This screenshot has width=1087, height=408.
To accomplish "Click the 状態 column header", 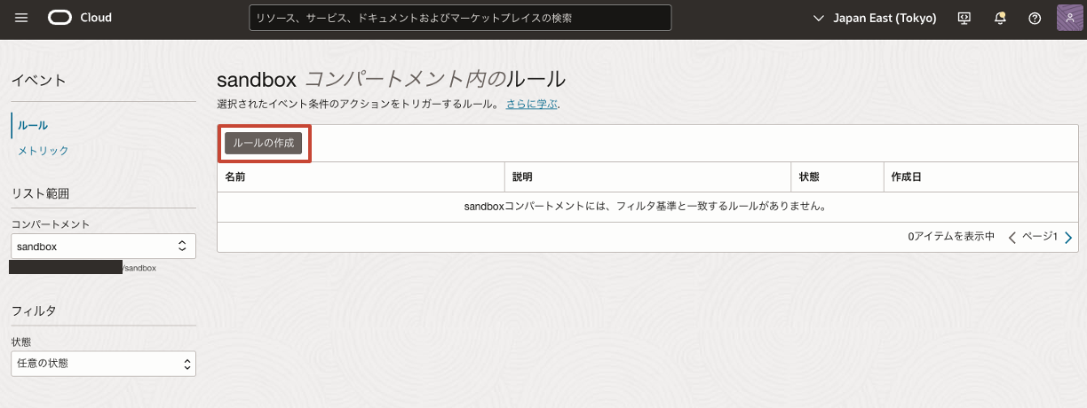I will (x=809, y=177).
